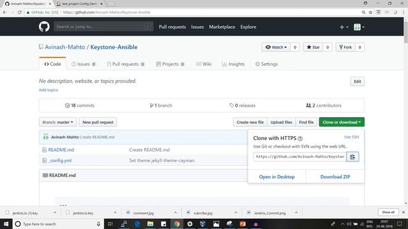408x229 pixels.
Task: Click Open in Desktop
Action: pyautogui.click(x=277, y=177)
